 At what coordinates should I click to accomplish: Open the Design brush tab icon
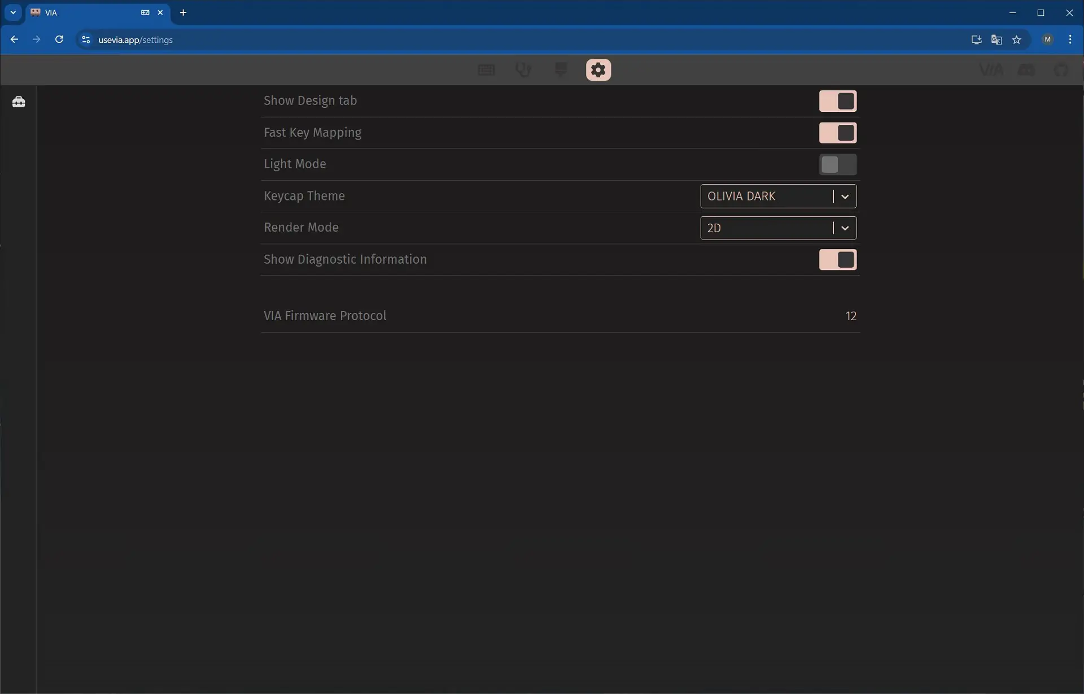tap(561, 69)
